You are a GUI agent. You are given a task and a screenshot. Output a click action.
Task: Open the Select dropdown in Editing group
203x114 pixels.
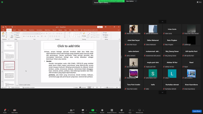pos(106,37)
